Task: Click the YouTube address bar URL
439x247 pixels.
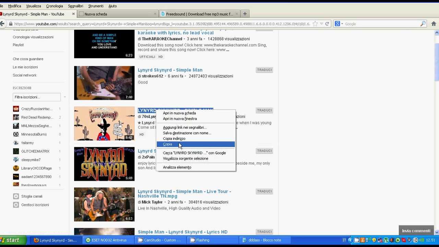Action: tap(162, 24)
